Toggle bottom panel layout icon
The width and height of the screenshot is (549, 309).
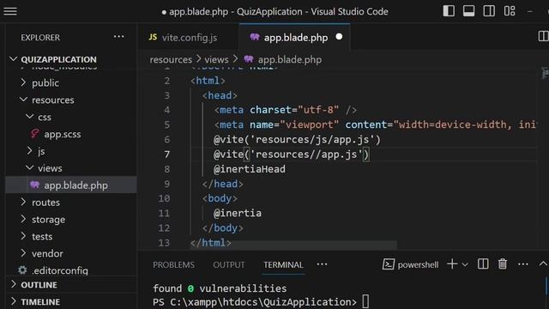[x=469, y=11]
